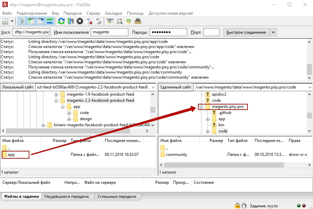Open the Site Manager icon
313x209 pixels.
pos(5,21)
